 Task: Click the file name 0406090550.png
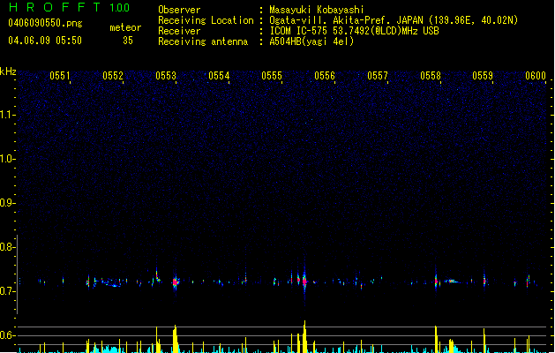(45, 23)
